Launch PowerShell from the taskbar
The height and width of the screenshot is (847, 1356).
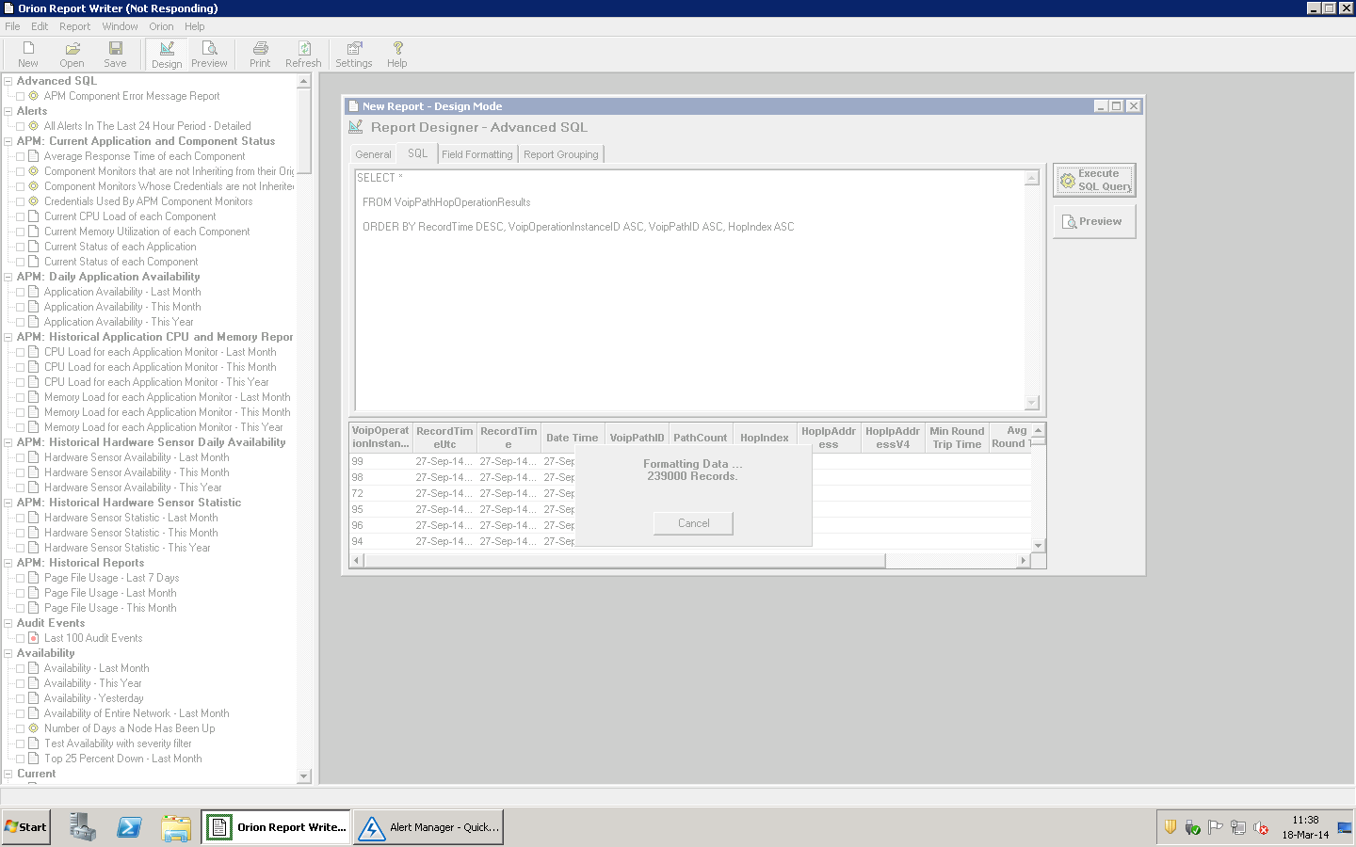click(x=129, y=827)
